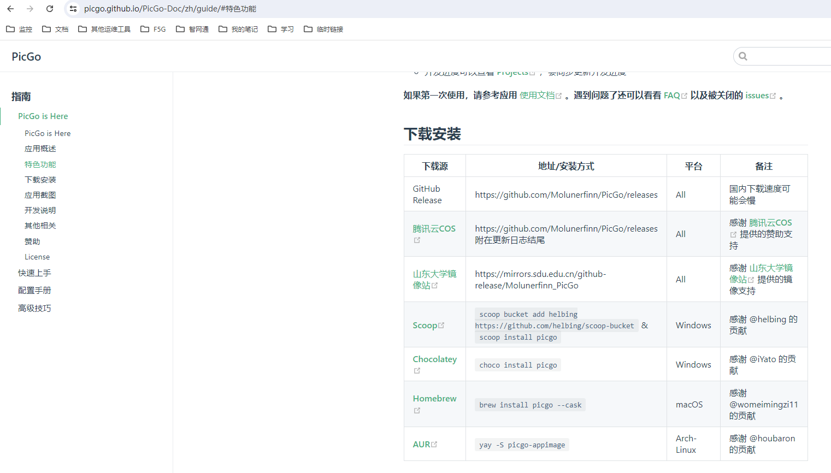Click the FAQ link
831x473 pixels.
tap(671, 96)
